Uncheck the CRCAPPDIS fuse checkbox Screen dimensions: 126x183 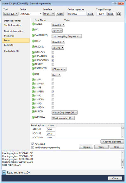pyautogui.click(x=53, y=56)
